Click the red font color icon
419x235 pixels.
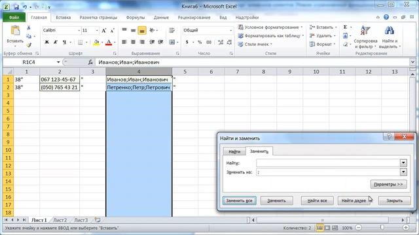pyautogui.click(x=109, y=42)
